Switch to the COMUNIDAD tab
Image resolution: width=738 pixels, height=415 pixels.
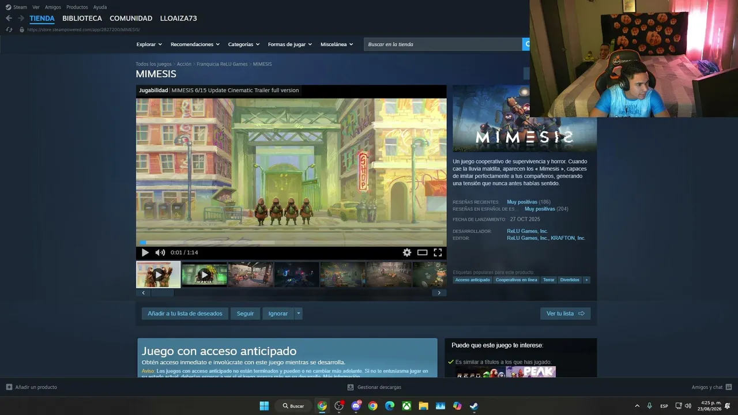click(131, 18)
